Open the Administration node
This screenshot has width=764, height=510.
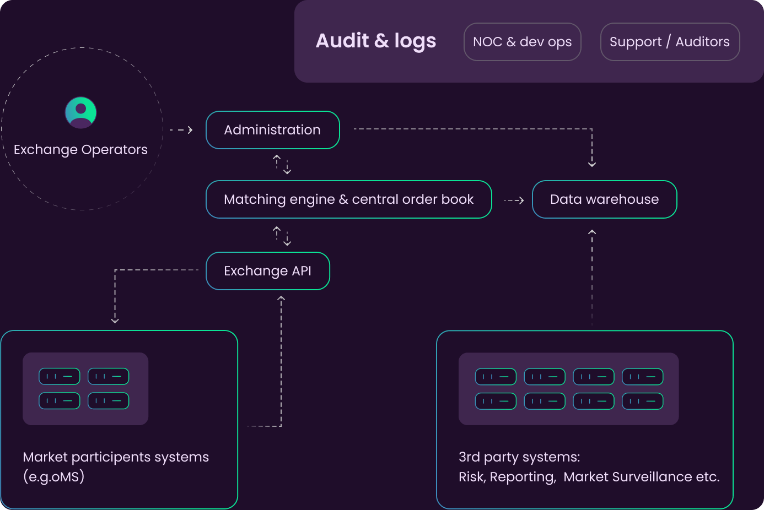click(272, 130)
